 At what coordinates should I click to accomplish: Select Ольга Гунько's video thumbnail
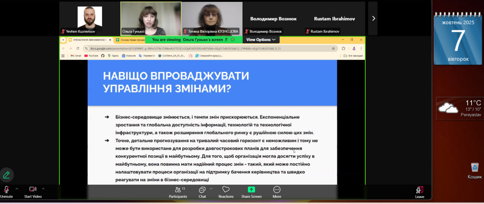click(151, 18)
